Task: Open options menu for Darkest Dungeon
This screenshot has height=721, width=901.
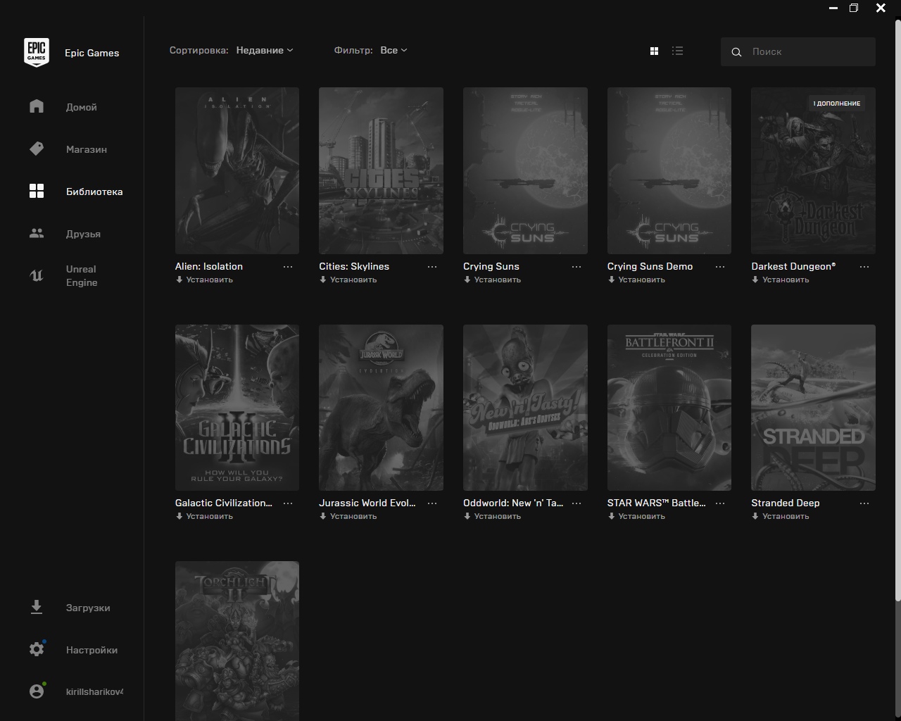Action: coord(864,267)
